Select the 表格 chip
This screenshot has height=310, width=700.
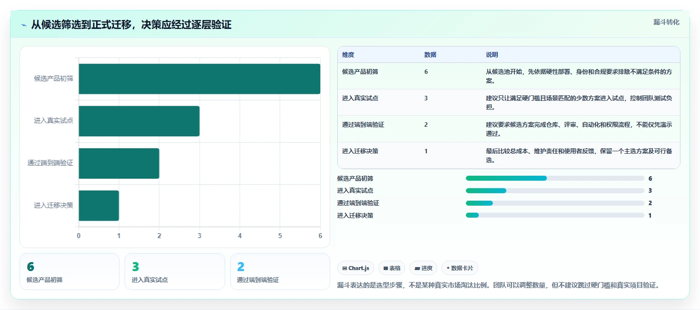click(x=392, y=268)
